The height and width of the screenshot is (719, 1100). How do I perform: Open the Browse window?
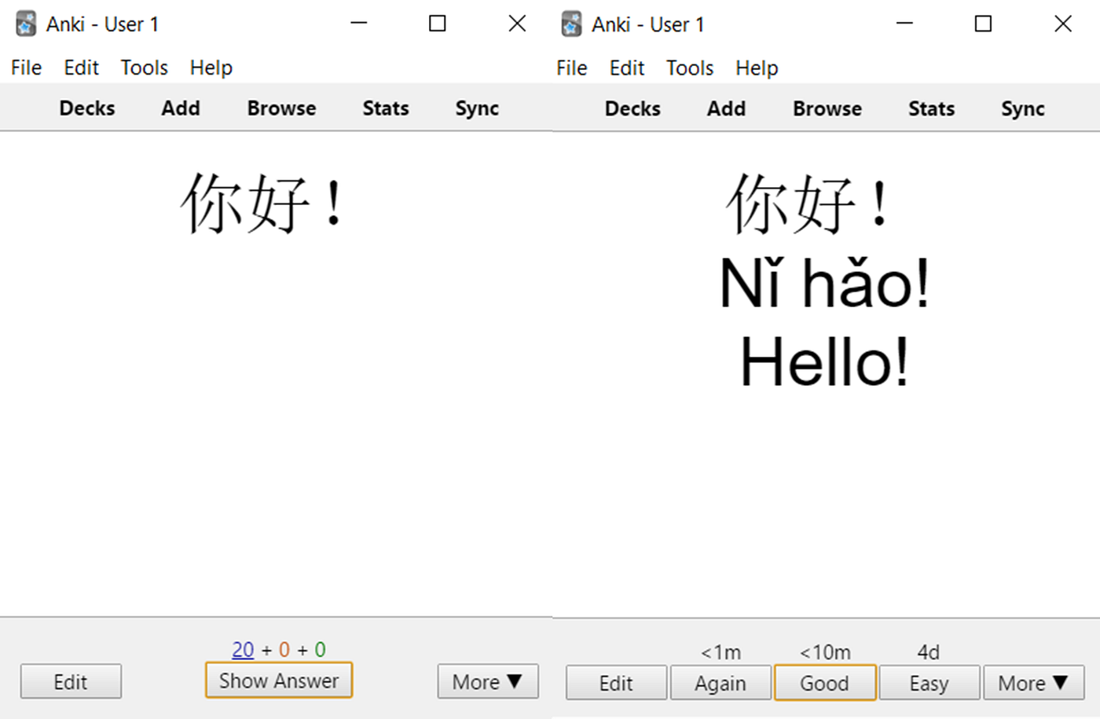(280, 108)
